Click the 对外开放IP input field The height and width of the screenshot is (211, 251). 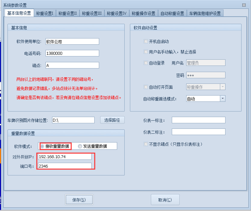pos(64,157)
